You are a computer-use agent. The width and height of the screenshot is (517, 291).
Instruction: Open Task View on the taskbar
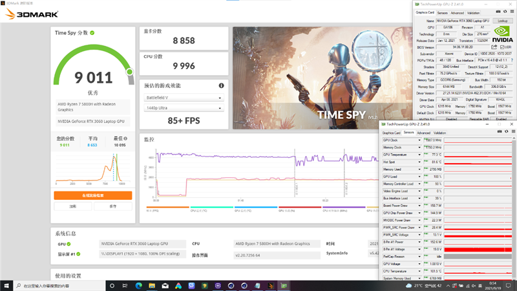[125, 286]
